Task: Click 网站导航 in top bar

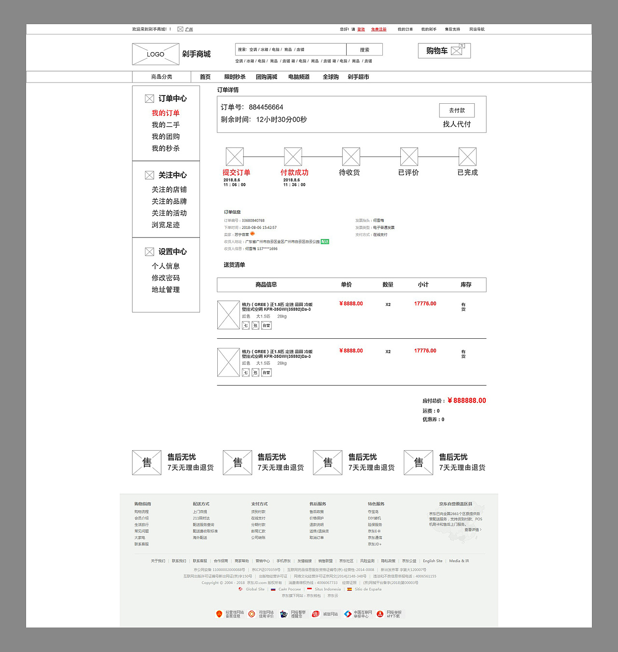Action: [x=477, y=29]
